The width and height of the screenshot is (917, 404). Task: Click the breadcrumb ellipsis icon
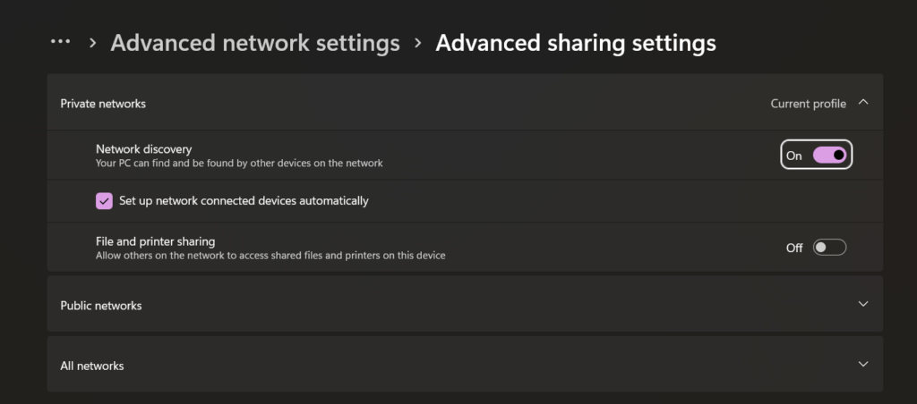point(60,42)
